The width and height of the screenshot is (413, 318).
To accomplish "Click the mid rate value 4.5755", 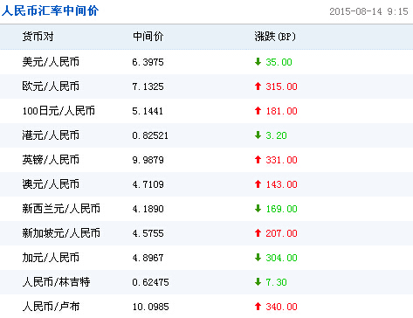I will coord(148,233).
